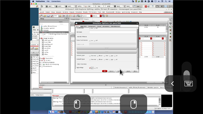Toggle the ac analysis checkbox
The height and width of the screenshot is (114, 203).
tap(43, 35)
